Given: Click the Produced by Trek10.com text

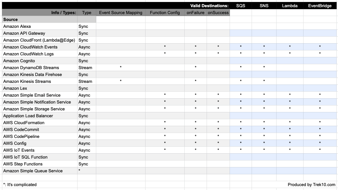Looking at the screenshot, I should tap(311, 185).
